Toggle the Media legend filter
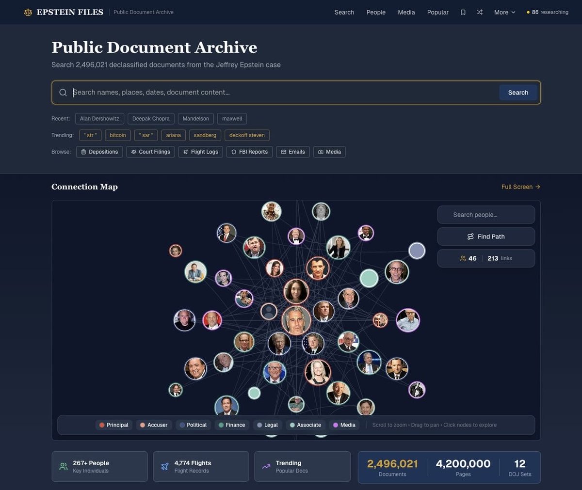The image size is (582, 490). tap(344, 425)
